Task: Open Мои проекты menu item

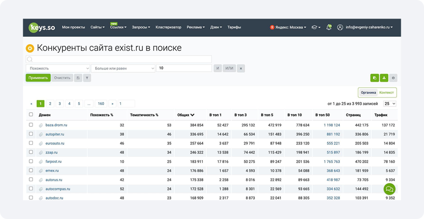Action: point(74,27)
